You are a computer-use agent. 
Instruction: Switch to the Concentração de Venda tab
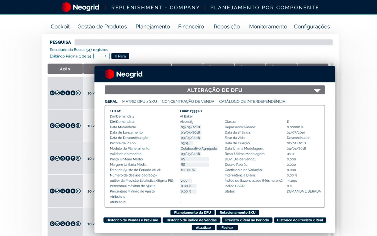tap(188, 102)
